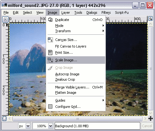Select Configure Grid menu entry text

68,107
